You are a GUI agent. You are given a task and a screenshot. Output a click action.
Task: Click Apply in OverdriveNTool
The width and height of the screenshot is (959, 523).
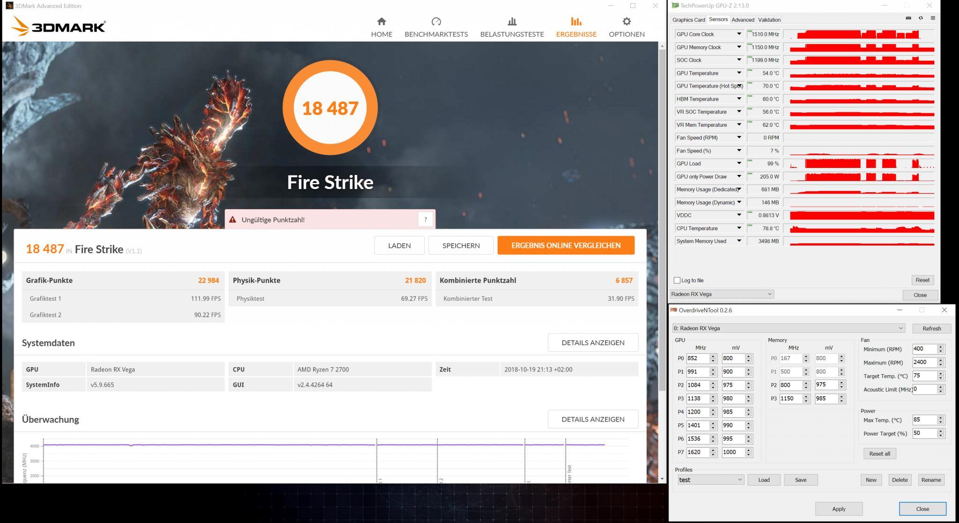tap(839, 509)
